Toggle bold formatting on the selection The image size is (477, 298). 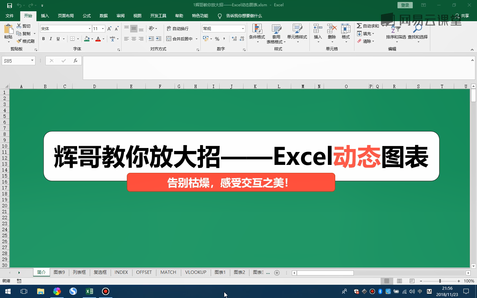pos(43,39)
